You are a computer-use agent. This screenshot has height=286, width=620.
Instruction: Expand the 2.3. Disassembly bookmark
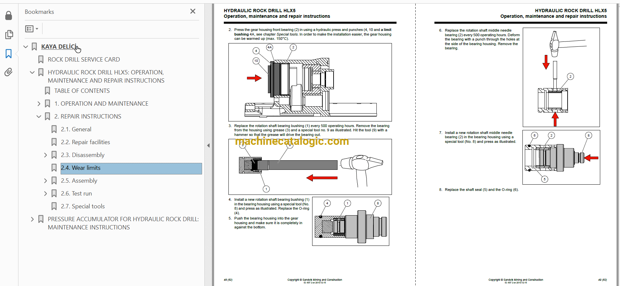(45, 155)
